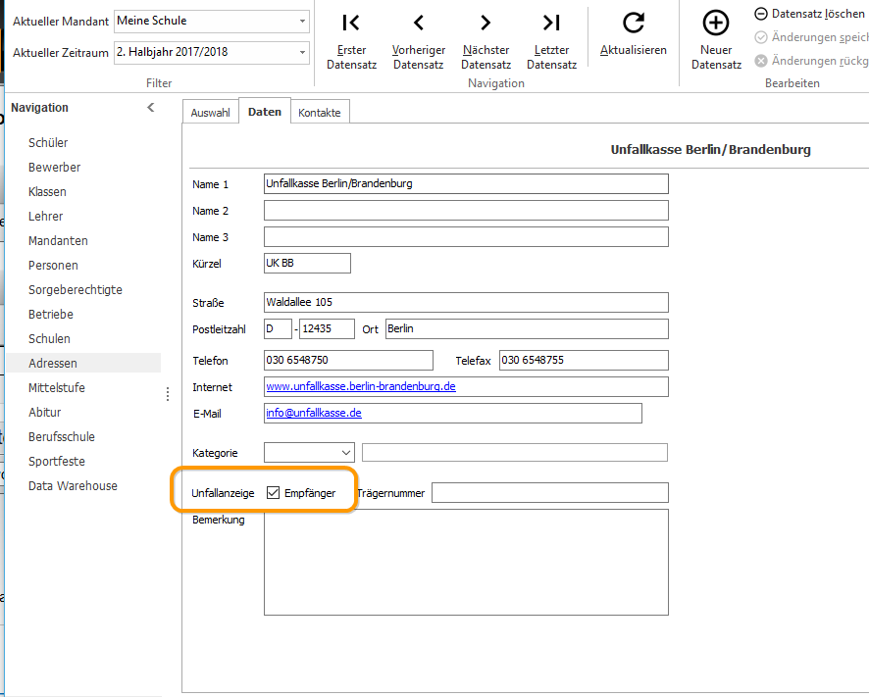
Task: Switch to the Kontakte tab
Action: (x=319, y=113)
